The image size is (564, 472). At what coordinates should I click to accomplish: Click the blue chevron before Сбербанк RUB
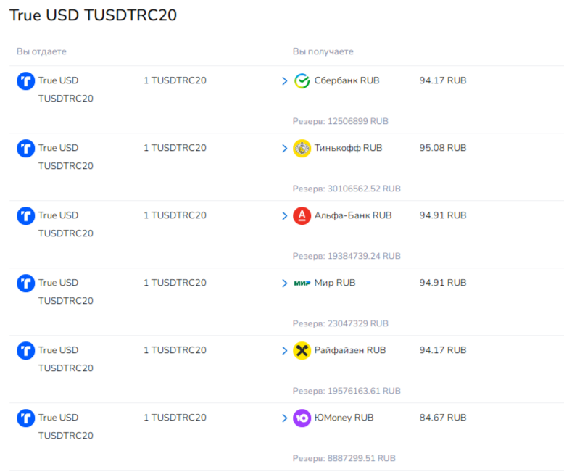pyautogui.click(x=285, y=81)
